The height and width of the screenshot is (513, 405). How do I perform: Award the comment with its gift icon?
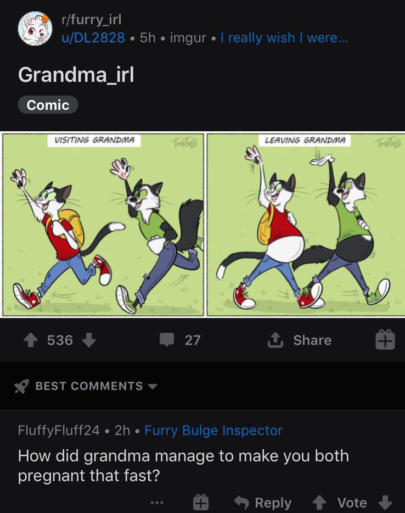(x=201, y=502)
